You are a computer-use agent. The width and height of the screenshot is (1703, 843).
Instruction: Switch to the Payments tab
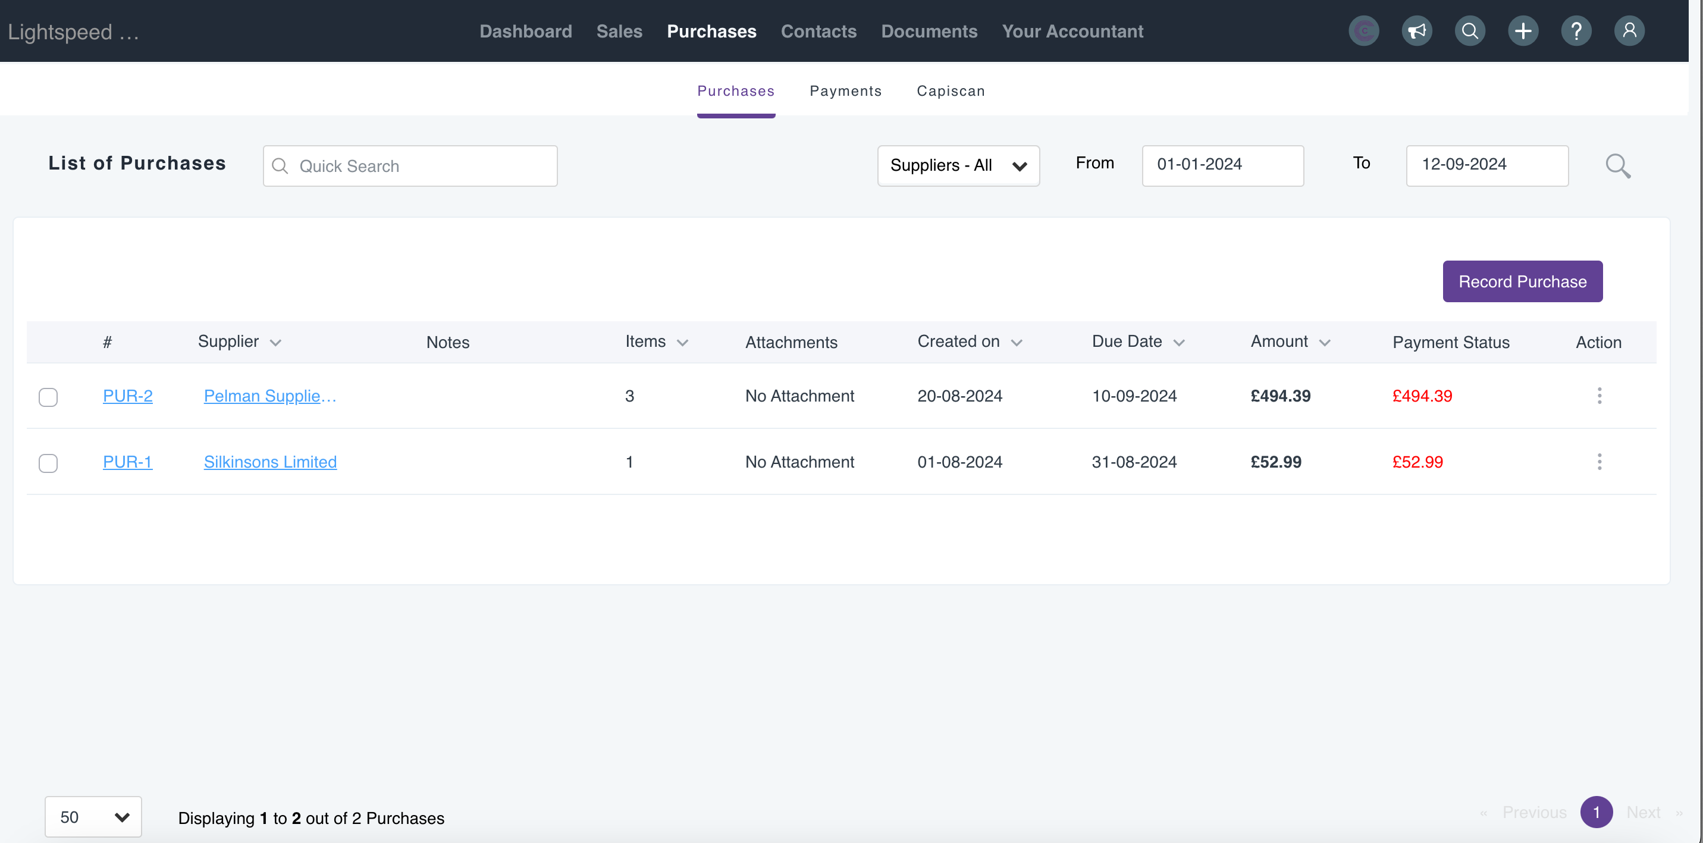845,91
